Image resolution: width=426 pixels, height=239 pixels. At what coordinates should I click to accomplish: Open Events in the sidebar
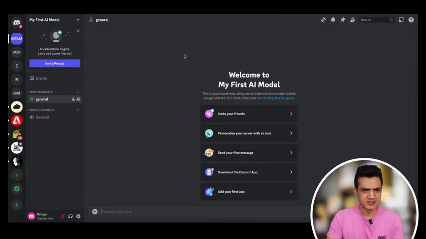[x=54, y=78]
